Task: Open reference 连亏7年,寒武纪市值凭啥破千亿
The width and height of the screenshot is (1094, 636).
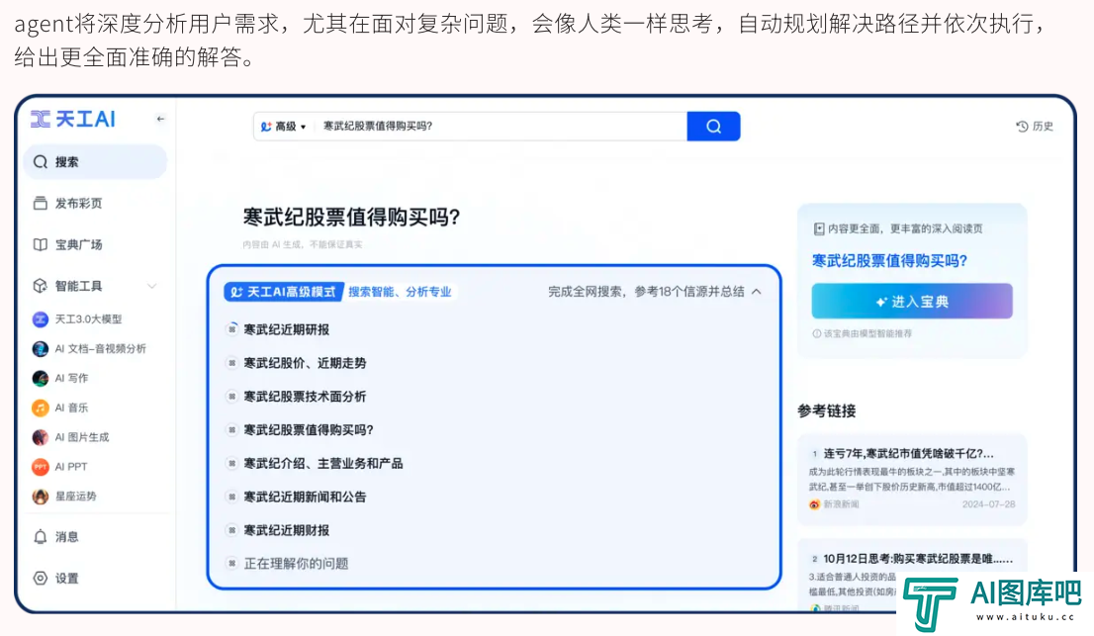Action: coord(908,453)
